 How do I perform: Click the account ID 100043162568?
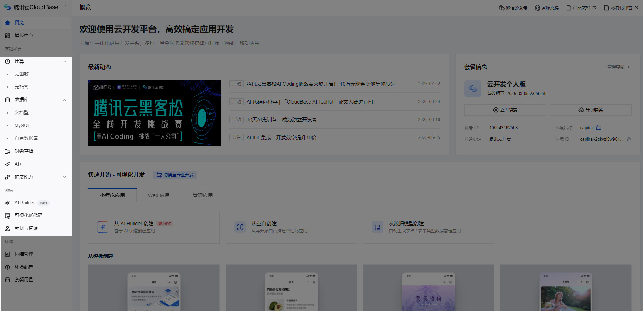tap(503, 128)
